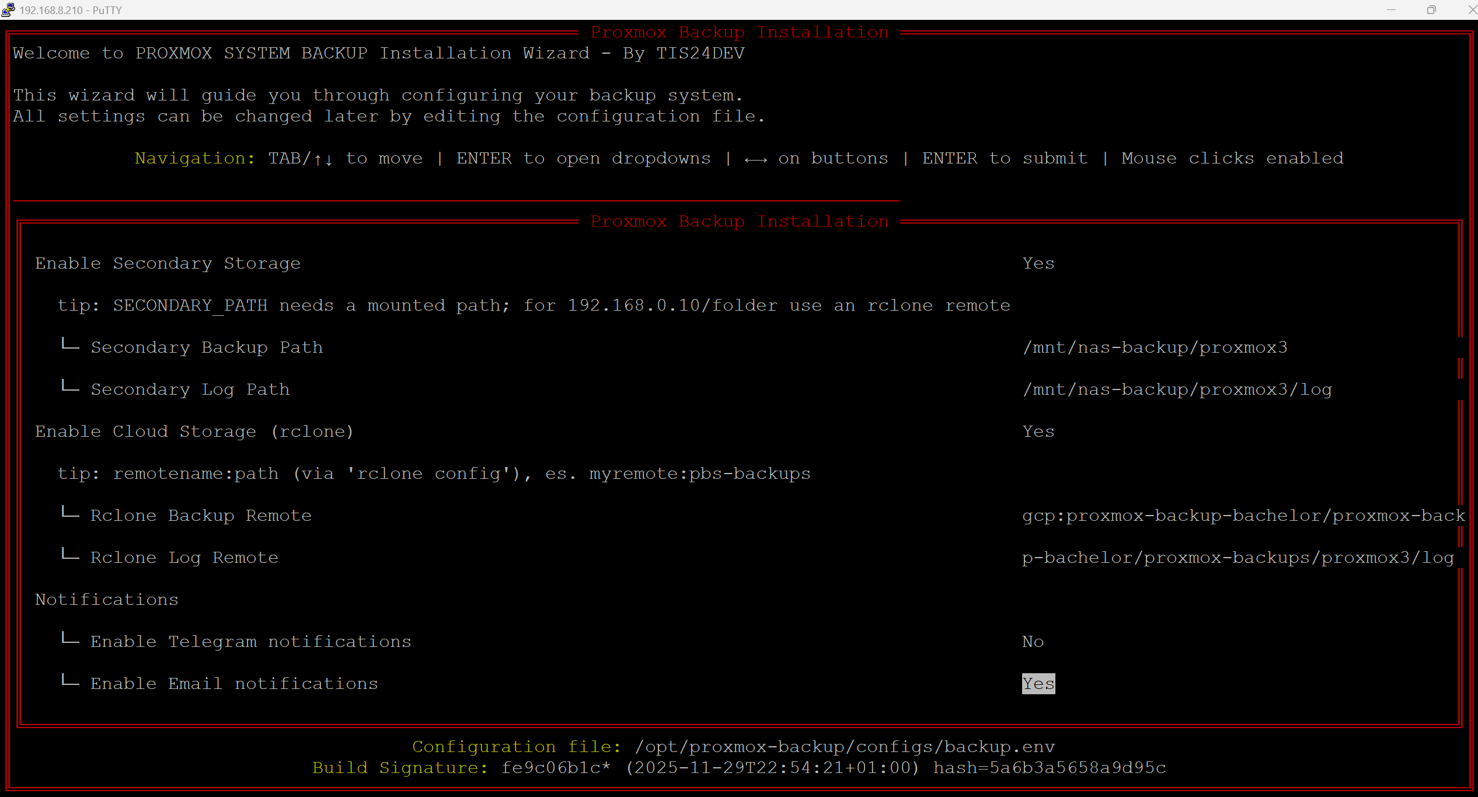Select the Enable Cloud Storage (rclone) label
1478x797 pixels.
pyautogui.click(x=194, y=431)
